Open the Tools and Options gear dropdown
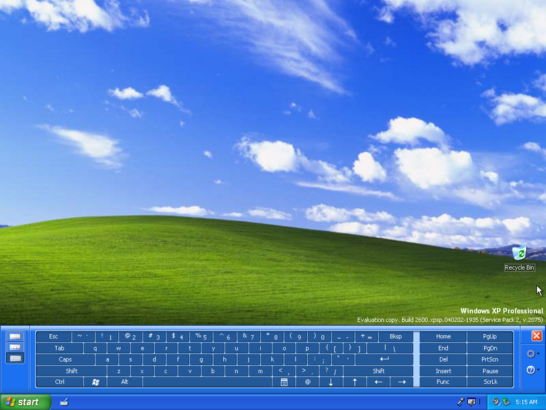Image resolution: width=546 pixels, height=410 pixels. pyautogui.click(x=533, y=354)
